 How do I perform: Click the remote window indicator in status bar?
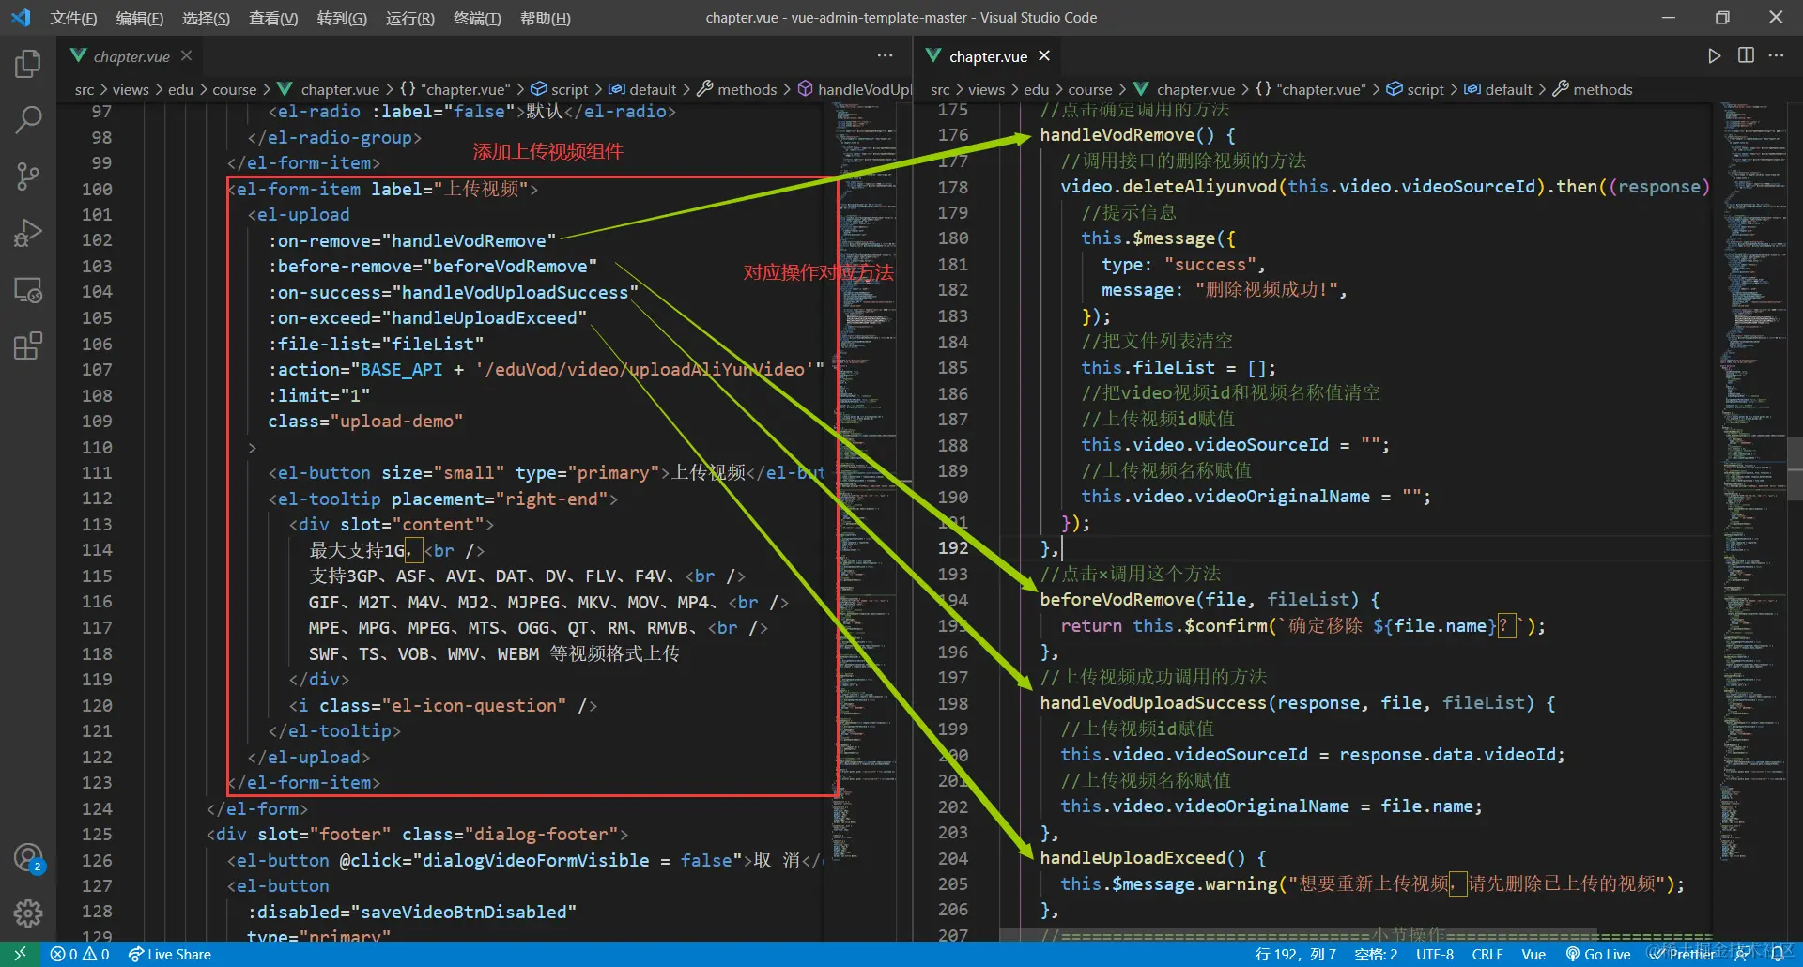click(20, 954)
